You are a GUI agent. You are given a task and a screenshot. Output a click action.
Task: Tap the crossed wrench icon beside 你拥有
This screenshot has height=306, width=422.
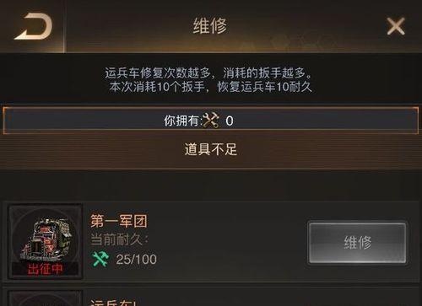tap(211, 121)
